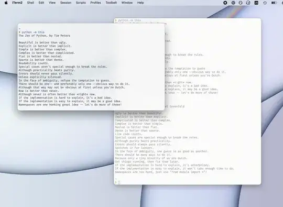
Task: Open the Profiles menu
Action: point(96,3)
